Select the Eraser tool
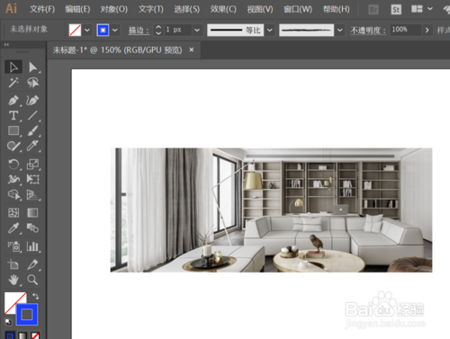This screenshot has width=450, height=339. coord(32,146)
